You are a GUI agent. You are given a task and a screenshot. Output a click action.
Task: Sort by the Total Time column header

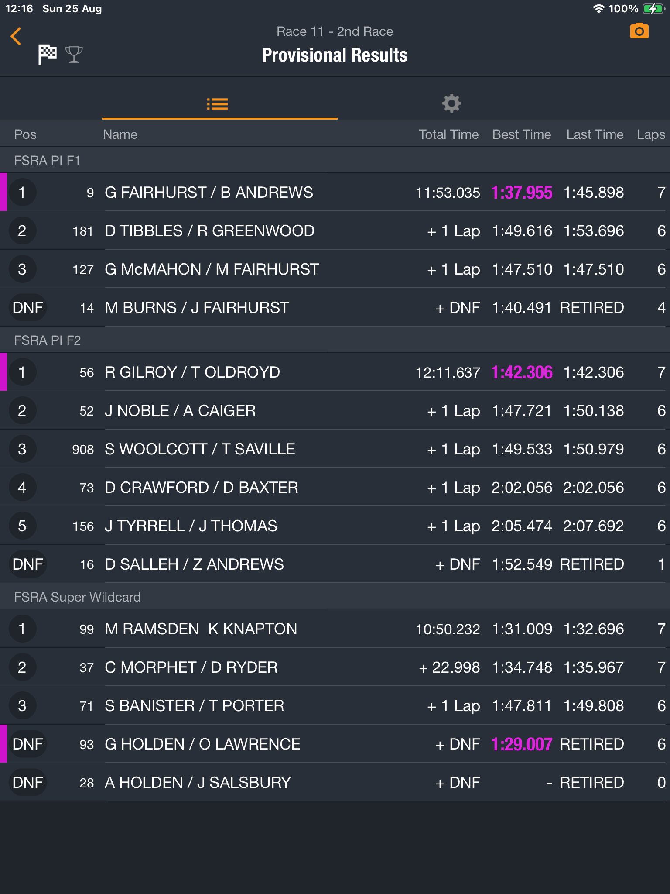pyautogui.click(x=448, y=134)
